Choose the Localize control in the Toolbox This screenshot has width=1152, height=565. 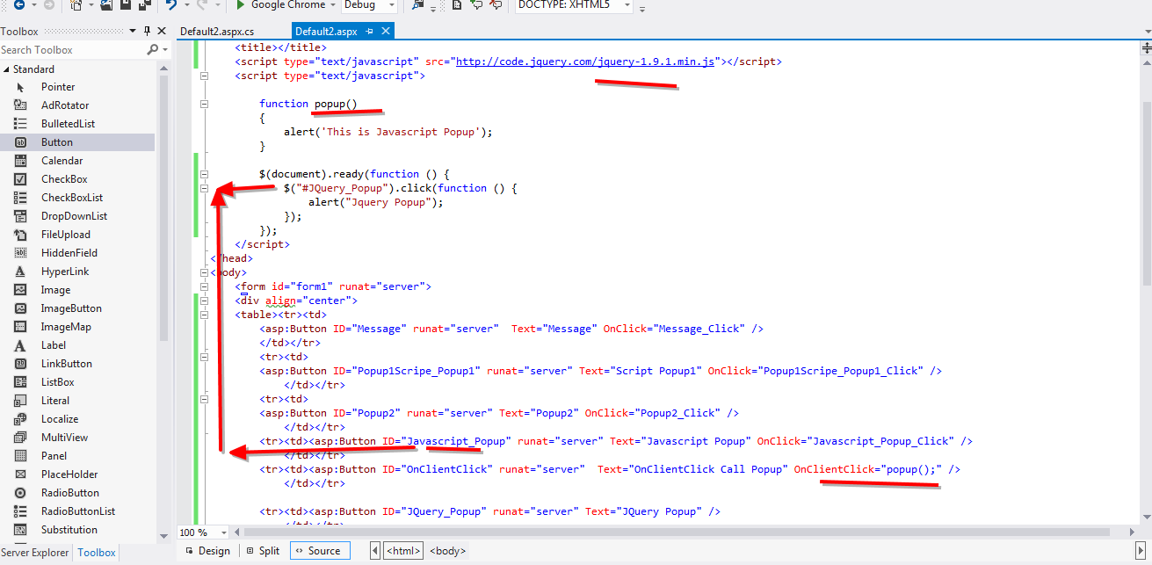[x=77, y=419]
